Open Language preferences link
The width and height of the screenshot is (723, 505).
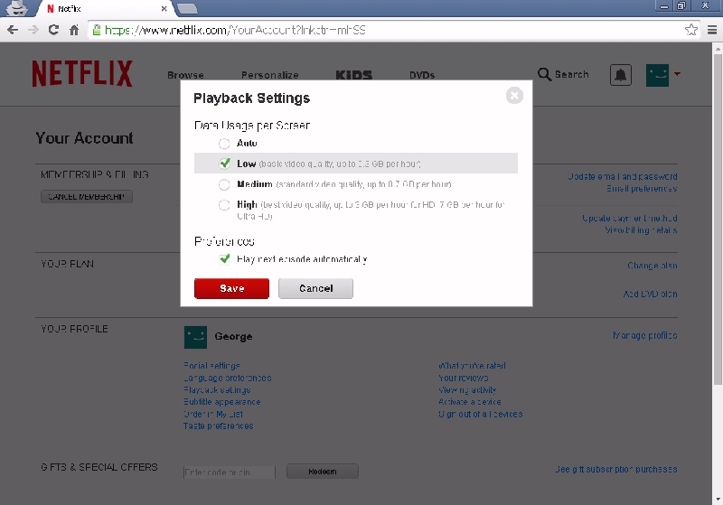(x=228, y=378)
